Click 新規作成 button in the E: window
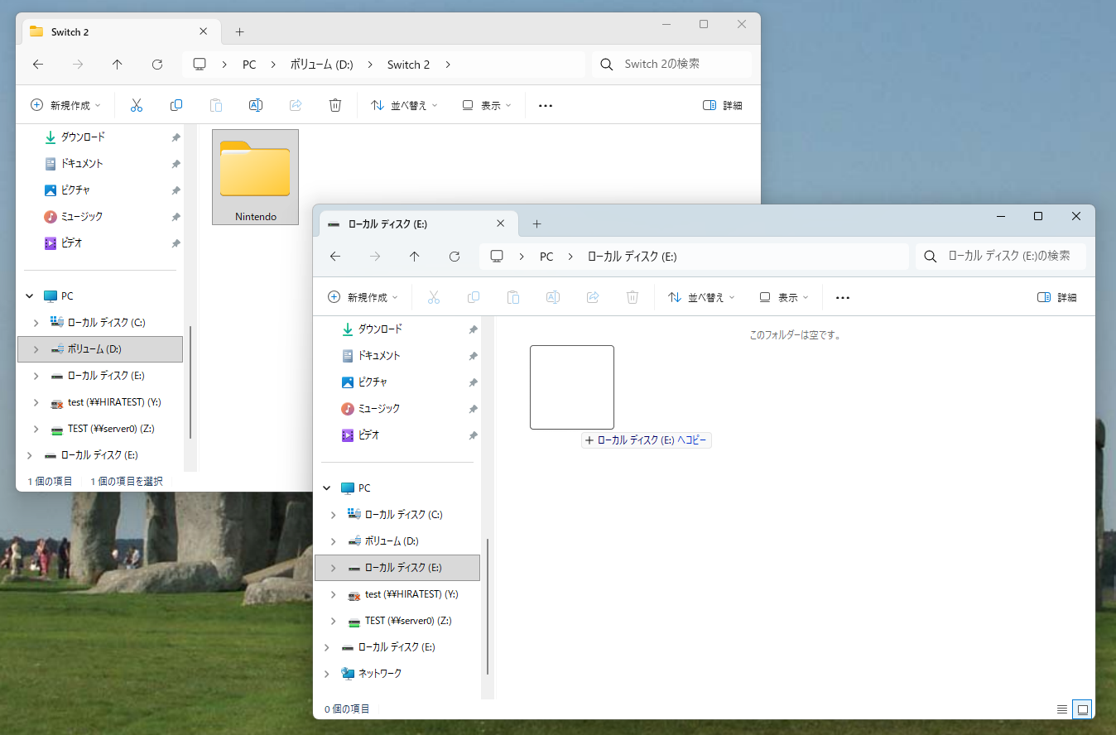Viewport: 1116px width, 735px height. point(363,297)
